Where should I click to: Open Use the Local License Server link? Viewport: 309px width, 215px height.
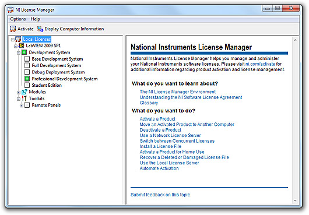[169, 163]
